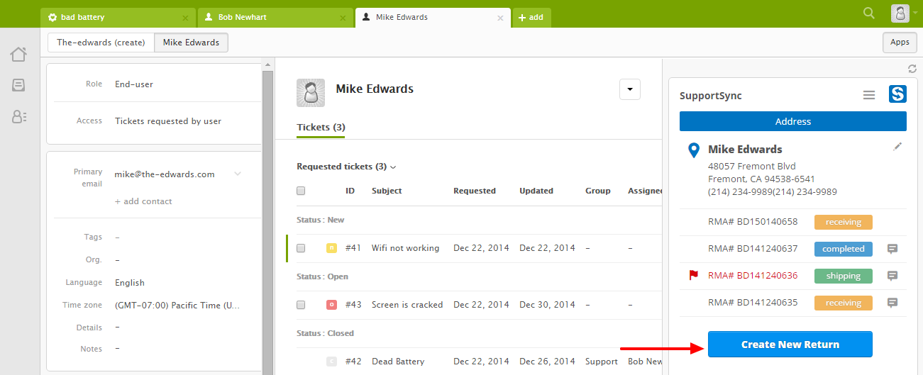Open the Home dashboard icon in sidebar
This screenshot has width=923, height=375.
18,55
